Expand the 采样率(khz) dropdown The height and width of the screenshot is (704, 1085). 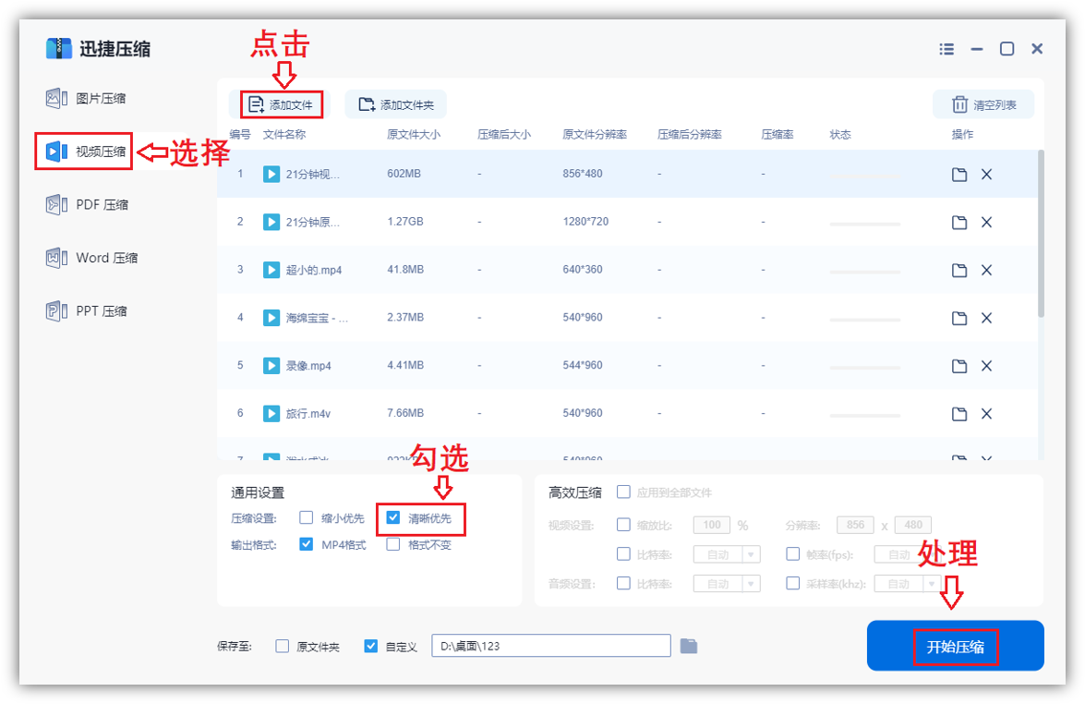931,584
